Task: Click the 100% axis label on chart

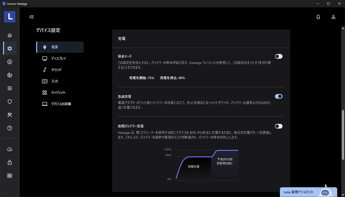Action: 168,150
